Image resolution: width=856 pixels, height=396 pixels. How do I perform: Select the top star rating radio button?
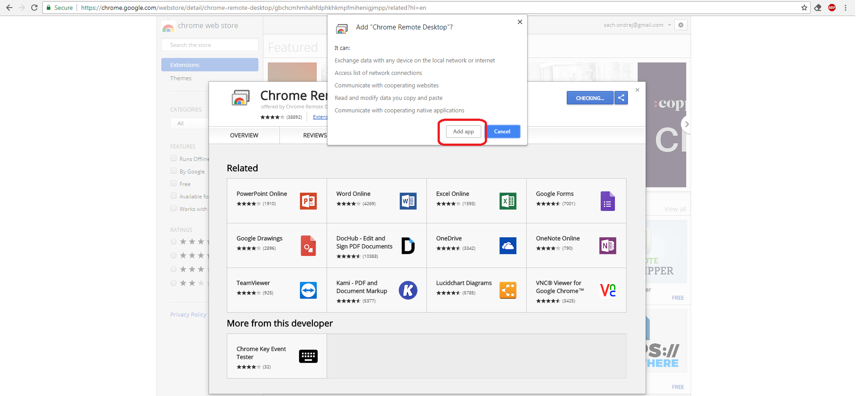[174, 242]
